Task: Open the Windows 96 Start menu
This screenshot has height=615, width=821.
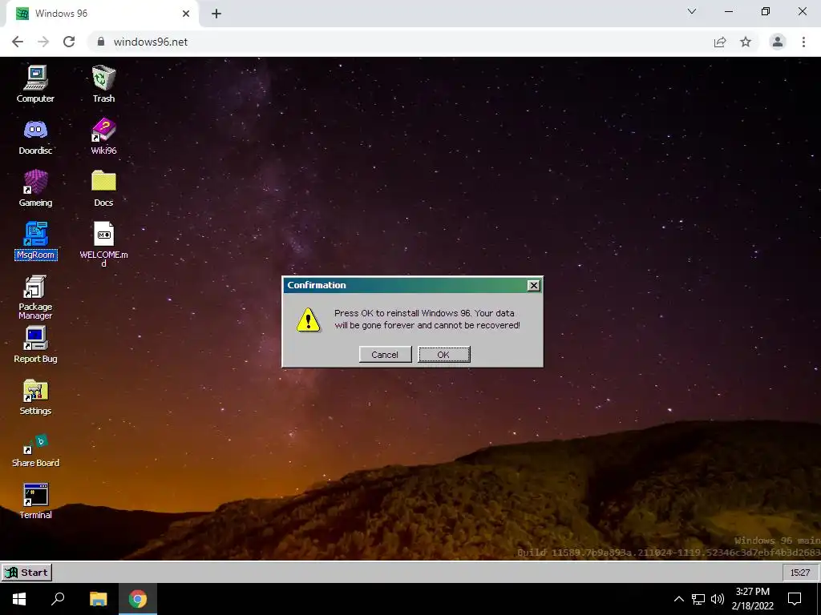Action: 26,572
